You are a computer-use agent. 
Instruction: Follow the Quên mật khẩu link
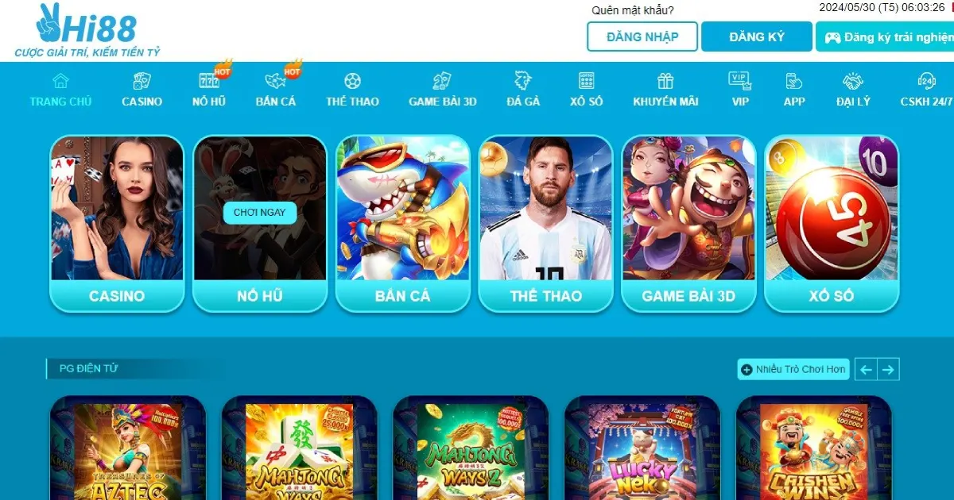633,10
